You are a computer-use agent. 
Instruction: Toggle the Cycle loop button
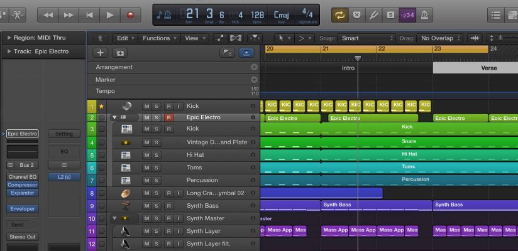[x=339, y=14]
